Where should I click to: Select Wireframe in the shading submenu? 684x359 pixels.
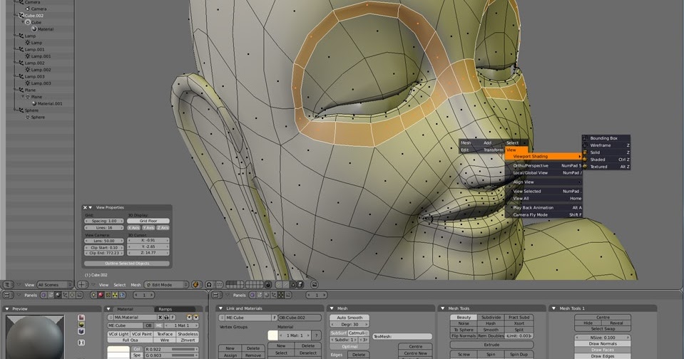(606, 145)
